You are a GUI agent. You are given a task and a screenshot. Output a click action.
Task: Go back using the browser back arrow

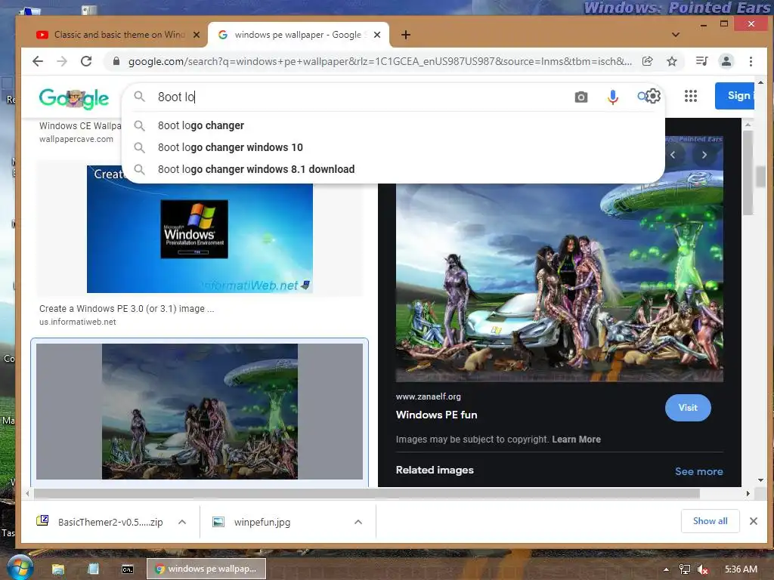[x=38, y=61]
